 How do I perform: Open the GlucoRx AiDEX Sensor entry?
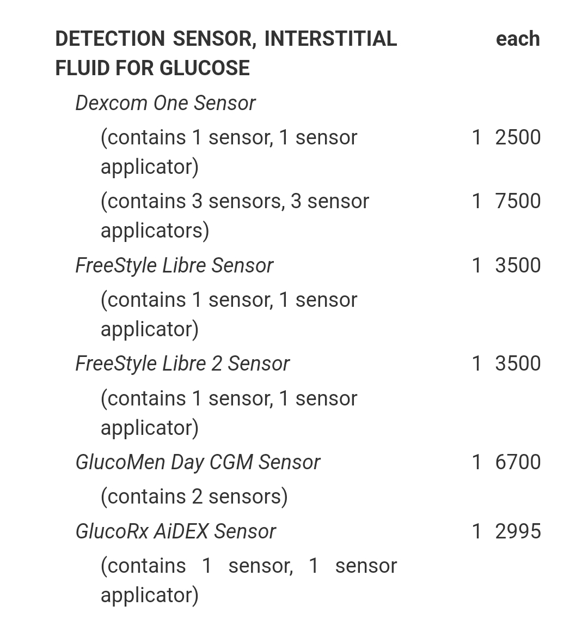(175, 531)
